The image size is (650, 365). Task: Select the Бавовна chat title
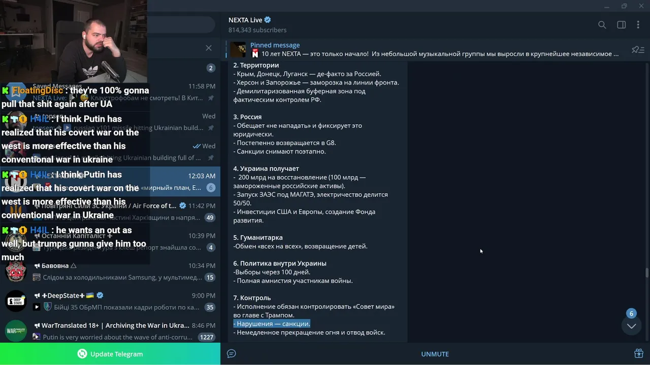click(x=55, y=266)
